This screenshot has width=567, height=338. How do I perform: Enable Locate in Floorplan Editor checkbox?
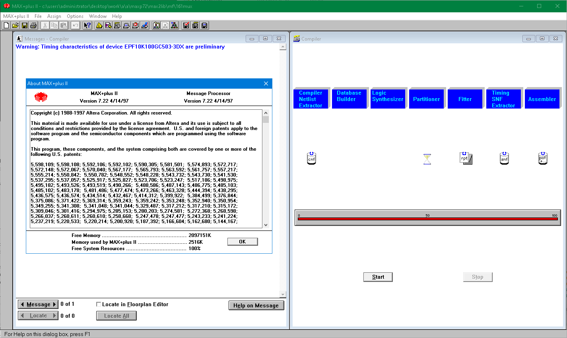pos(99,304)
